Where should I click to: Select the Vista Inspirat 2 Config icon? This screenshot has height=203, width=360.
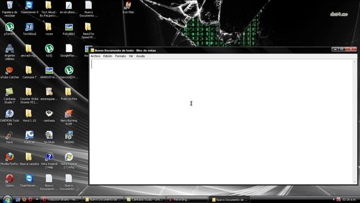[69, 161]
